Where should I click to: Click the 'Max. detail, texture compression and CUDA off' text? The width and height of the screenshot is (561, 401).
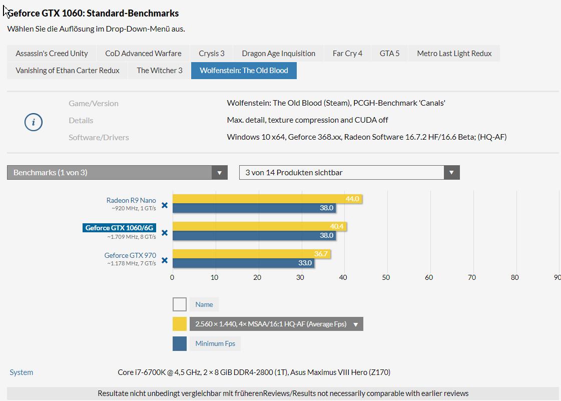coord(307,120)
